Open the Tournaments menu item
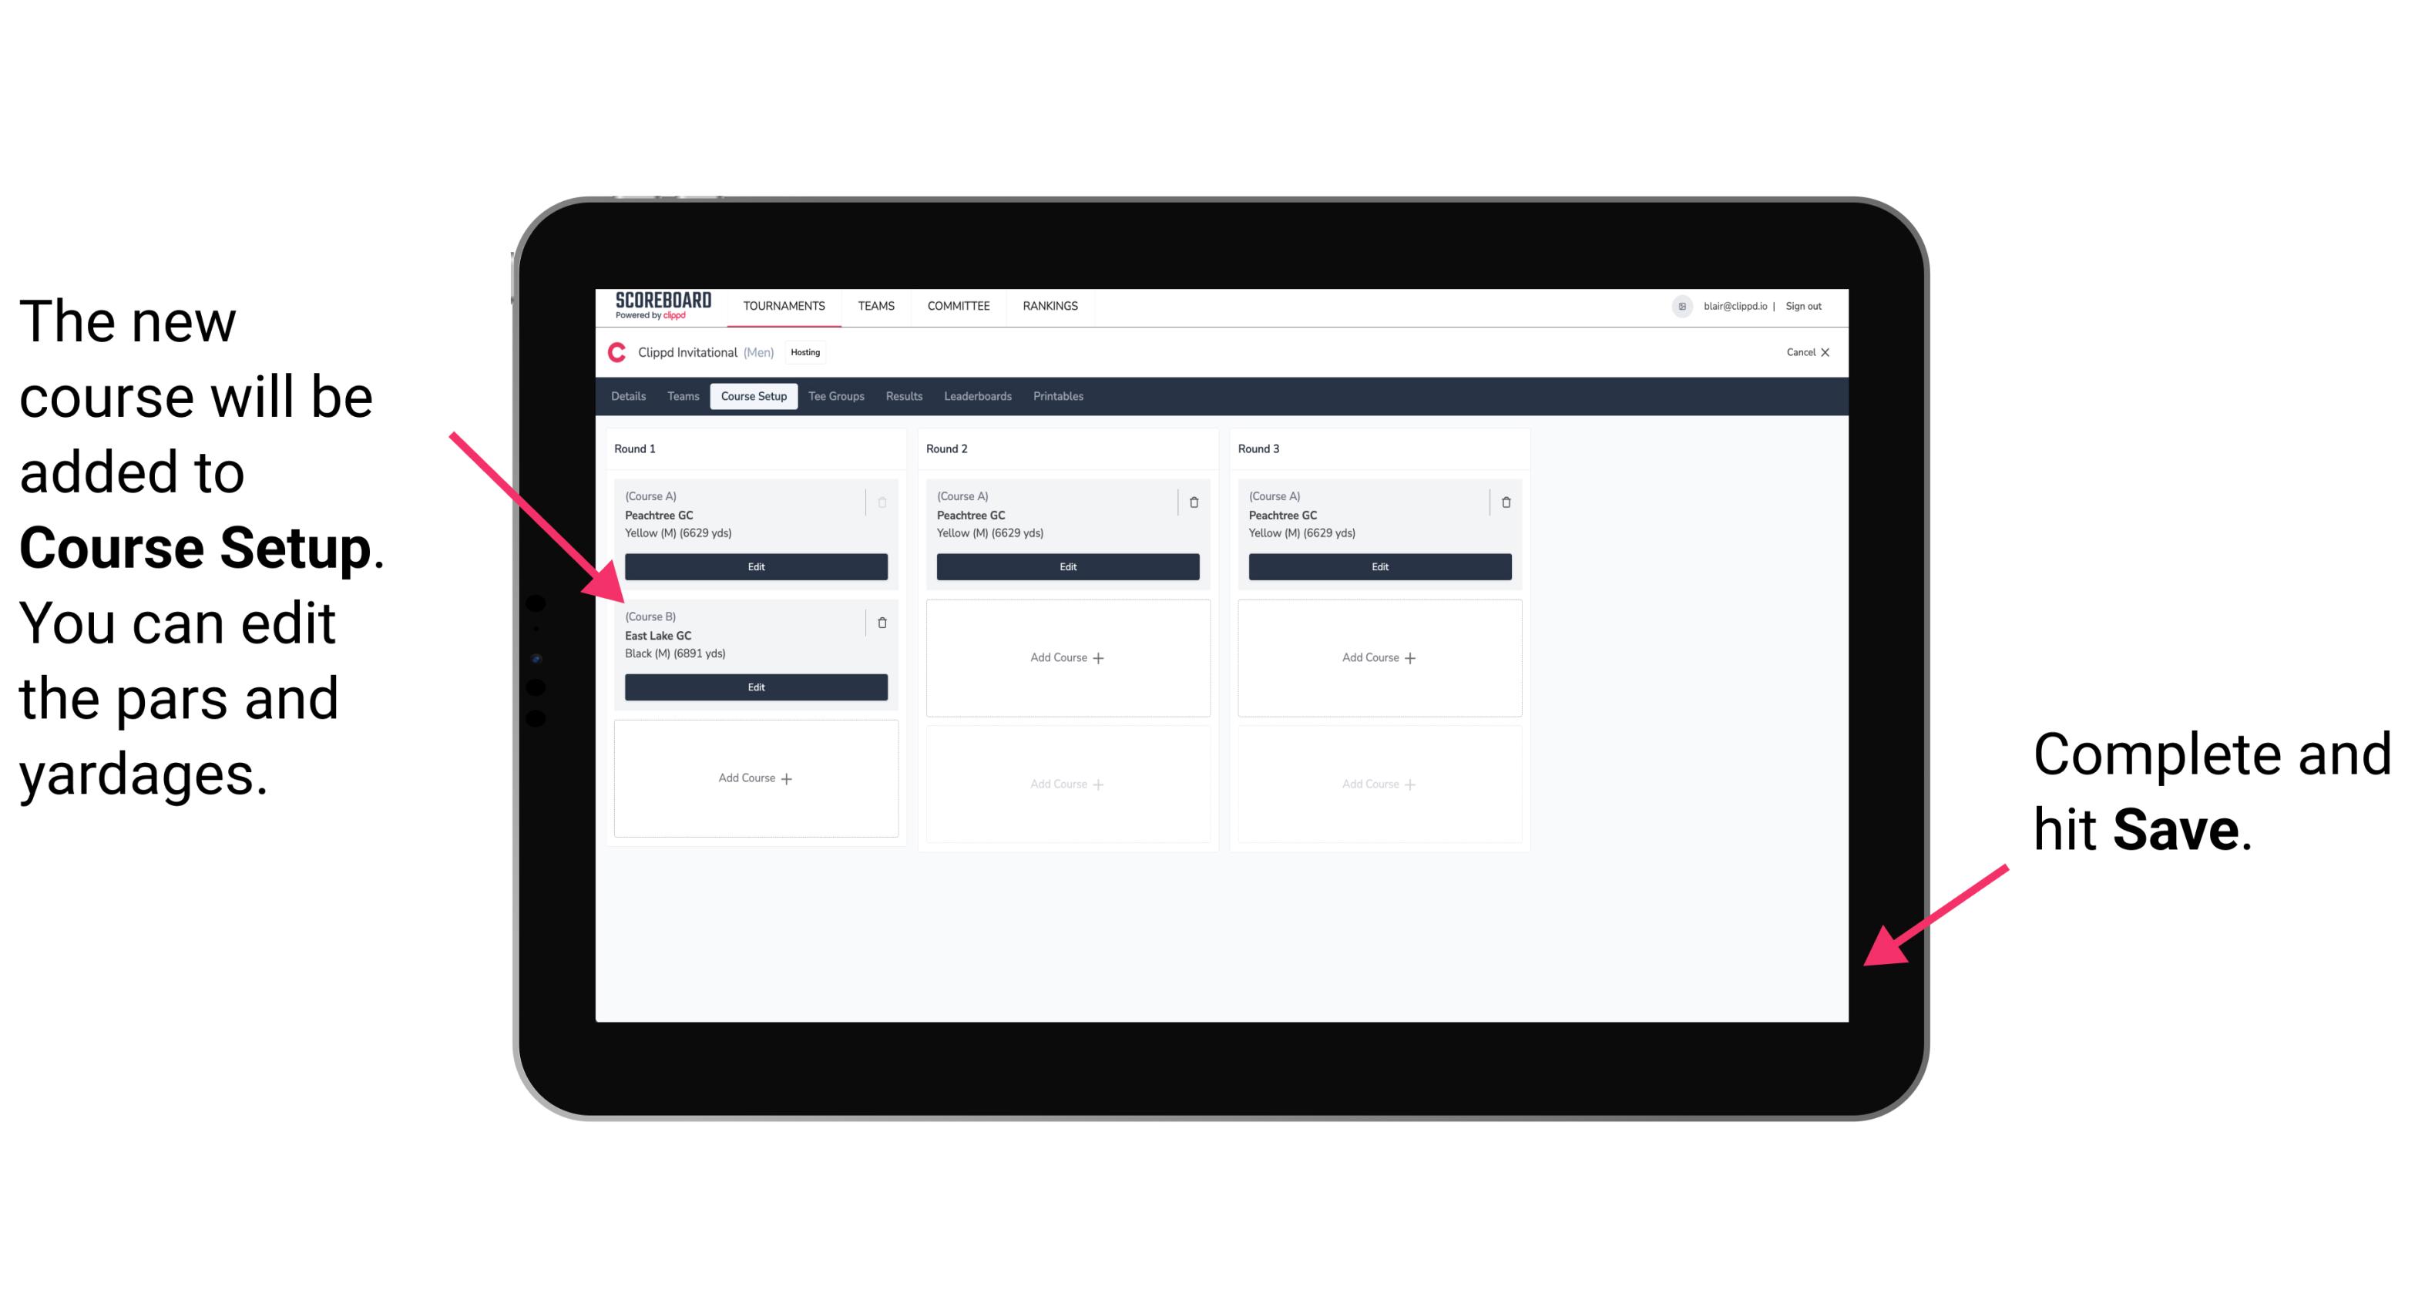The image size is (2435, 1310). point(785,308)
